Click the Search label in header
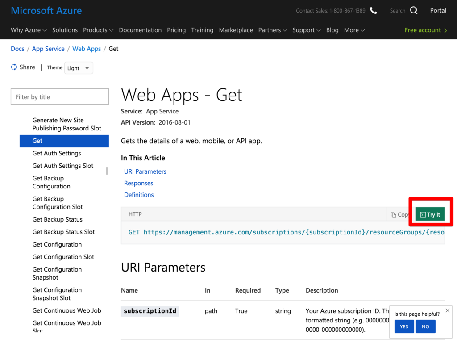This screenshot has height=343, width=457. pos(398,11)
